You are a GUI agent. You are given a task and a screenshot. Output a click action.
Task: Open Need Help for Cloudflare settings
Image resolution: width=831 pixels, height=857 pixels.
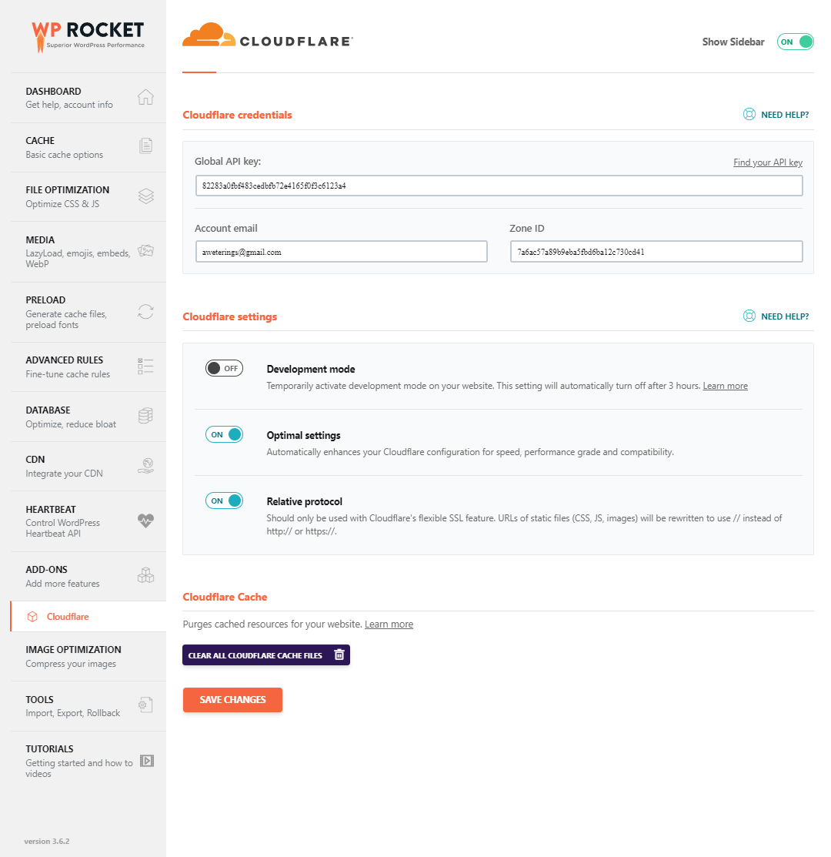(776, 316)
